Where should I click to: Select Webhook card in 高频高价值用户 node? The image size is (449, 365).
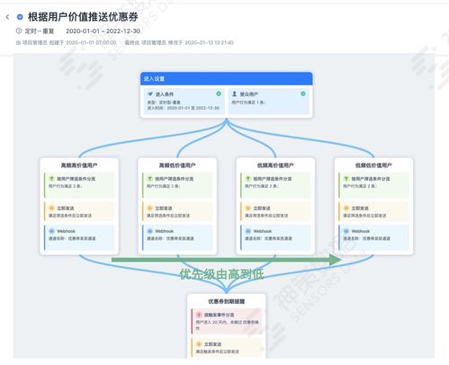click(79, 237)
